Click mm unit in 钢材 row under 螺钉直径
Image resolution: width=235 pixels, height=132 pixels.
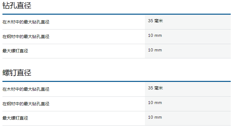coord(158,103)
